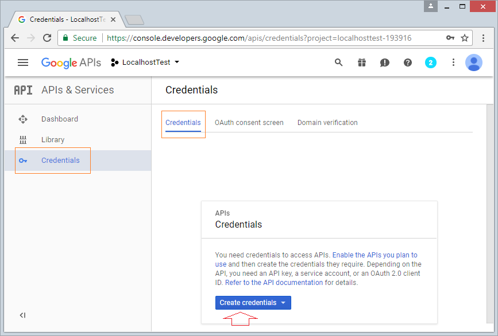The width and height of the screenshot is (498, 336).
Task: Open the user account avatar
Action: pyautogui.click(x=474, y=62)
